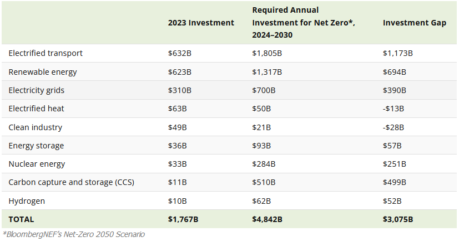Screen dimensions: 459x242
Task: Select the $1,173B investment gap cell
Action: pyautogui.click(x=398, y=53)
